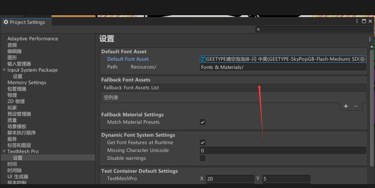Add a Fallback Font Asset with plus
Viewport: 375px width, 188px height.
click(x=346, y=106)
